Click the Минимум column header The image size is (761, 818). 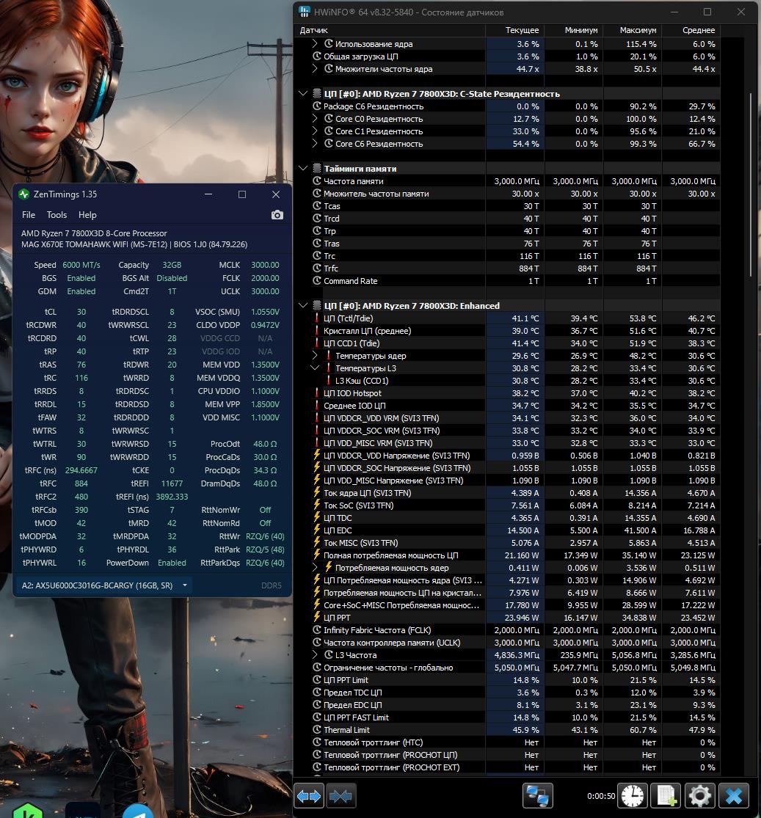coord(574,30)
